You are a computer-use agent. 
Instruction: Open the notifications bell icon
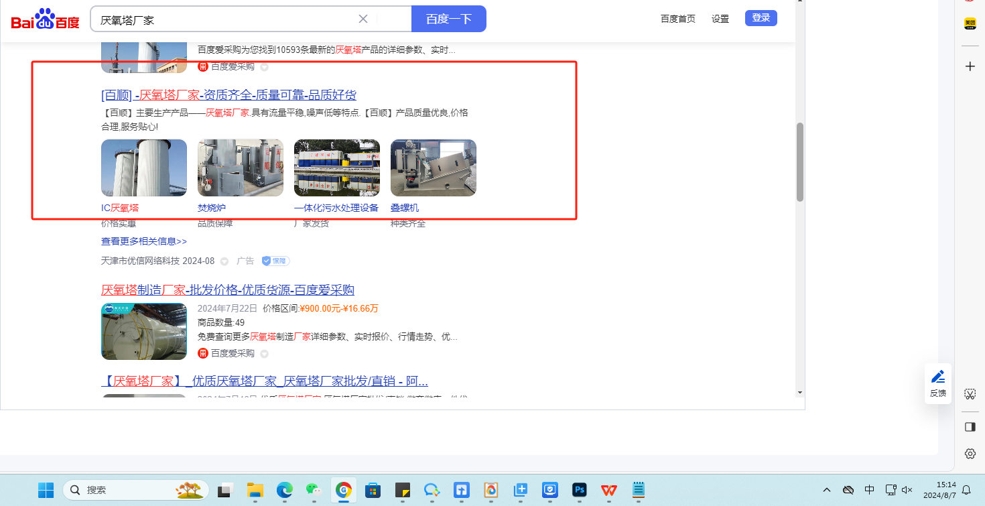pyautogui.click(x=967, y=490)
